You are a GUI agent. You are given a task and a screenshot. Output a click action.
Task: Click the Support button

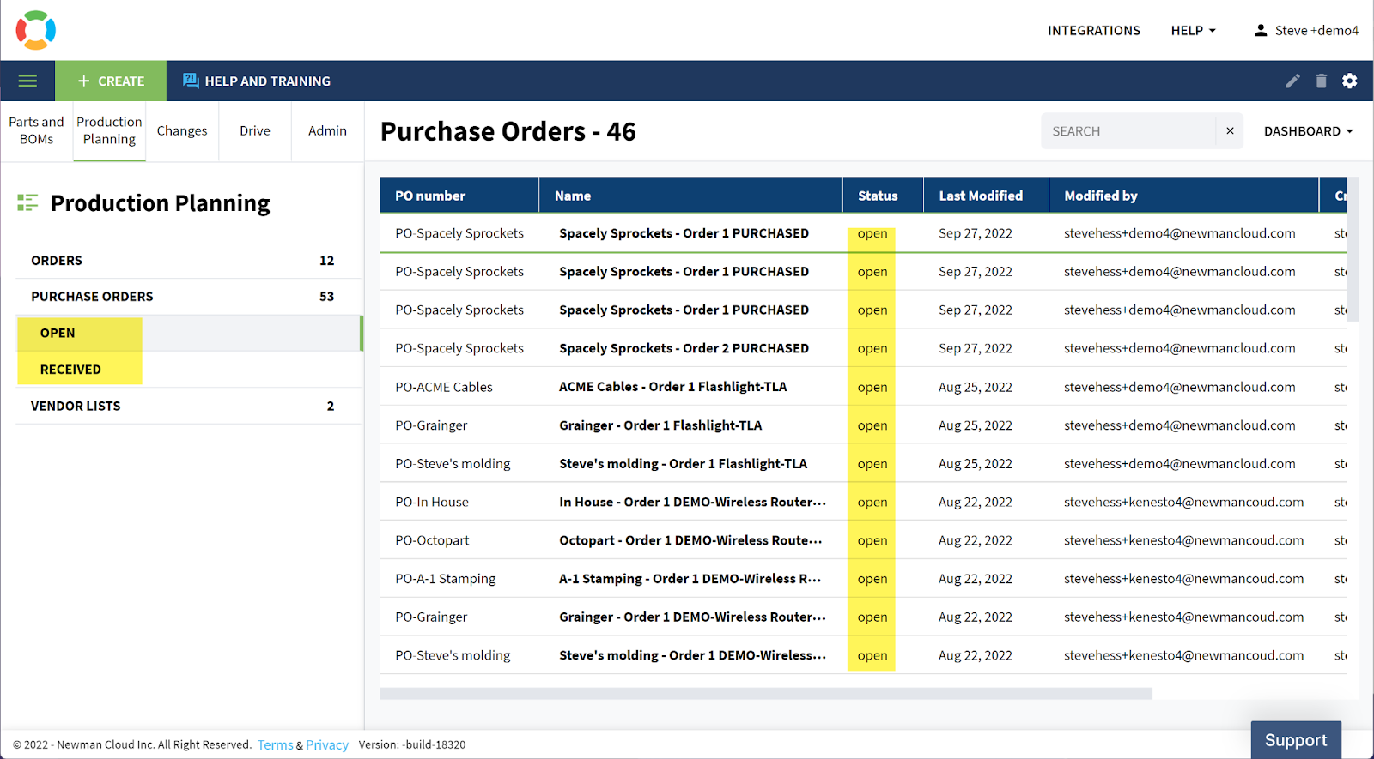tap(1296, 740)
